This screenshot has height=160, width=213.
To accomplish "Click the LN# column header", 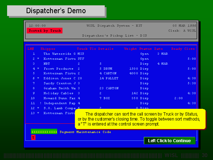I will [x=31, y=49].
